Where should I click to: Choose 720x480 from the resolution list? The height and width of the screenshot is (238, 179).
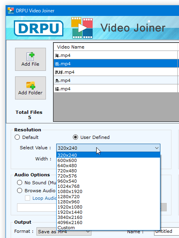click(x=108, y=171)
